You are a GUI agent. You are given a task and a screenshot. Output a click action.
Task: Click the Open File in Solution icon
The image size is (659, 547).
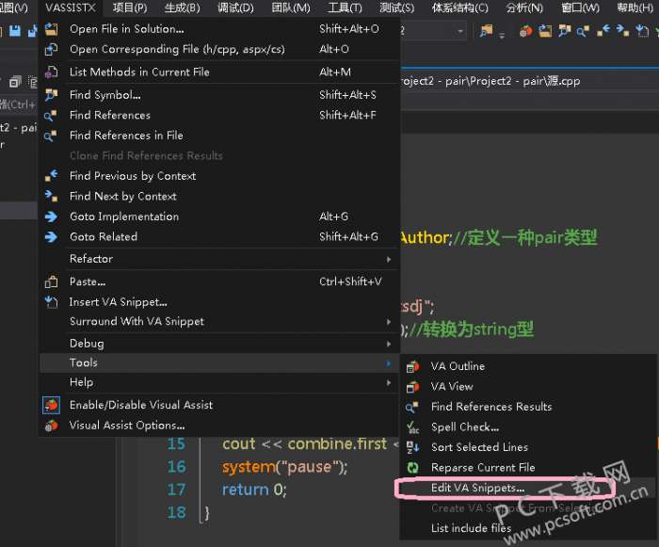(x=51, y=29)
